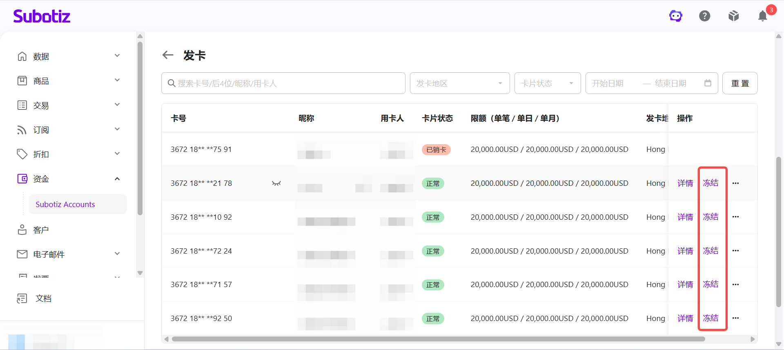Open more options for card 71 57
This screenshot has width=784, height=350.
click(735, 285)
